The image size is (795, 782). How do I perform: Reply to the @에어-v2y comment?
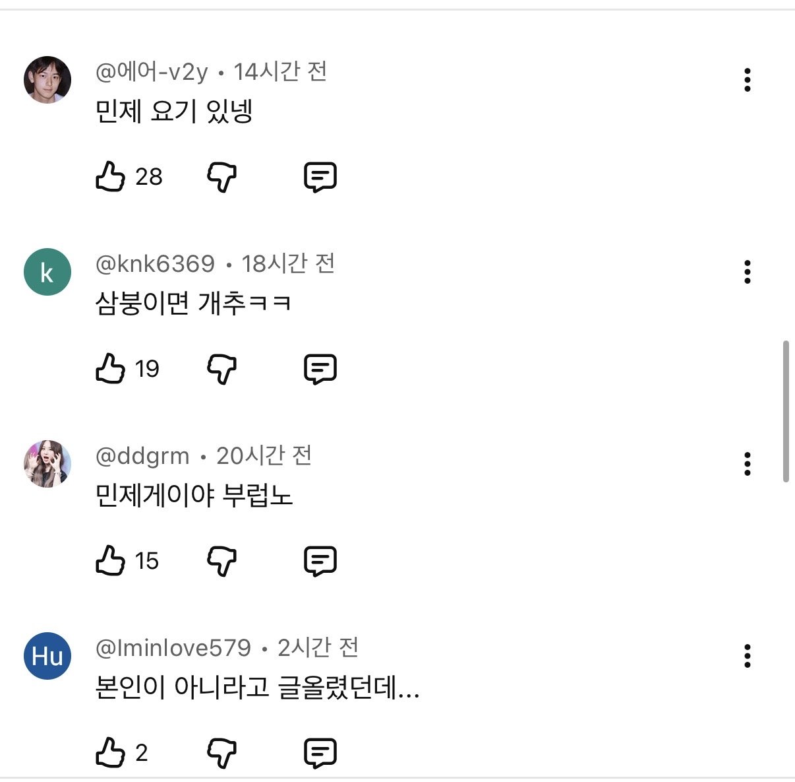[320, 177]
